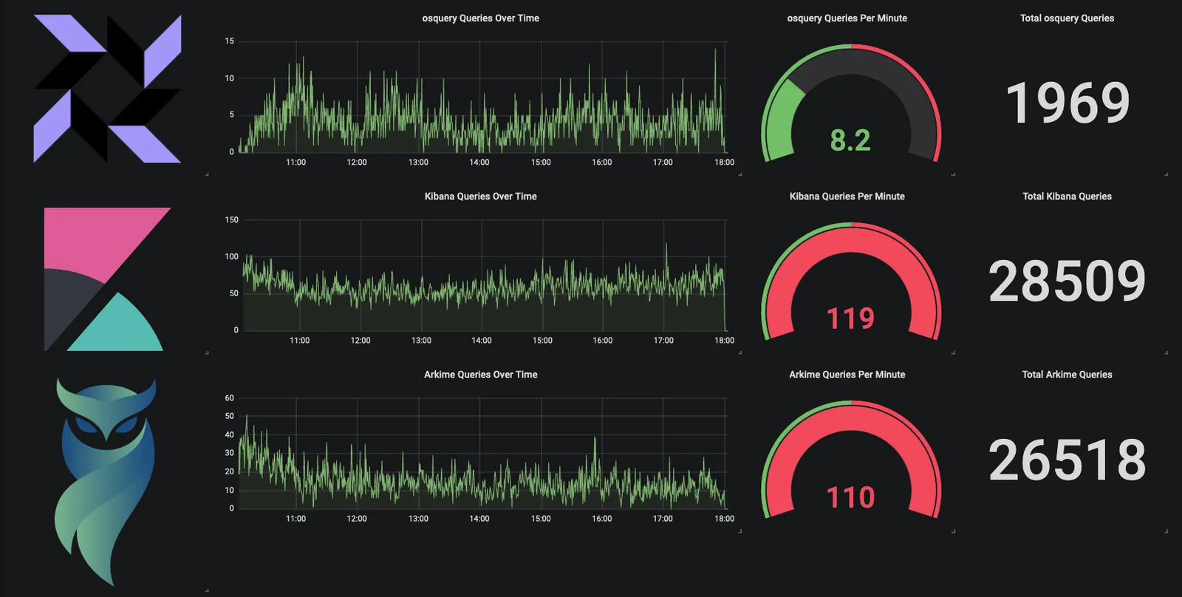Screen dimensions: 1182x597
Task: Click the Arkime gauge value 110
Action: pos(850,497)
